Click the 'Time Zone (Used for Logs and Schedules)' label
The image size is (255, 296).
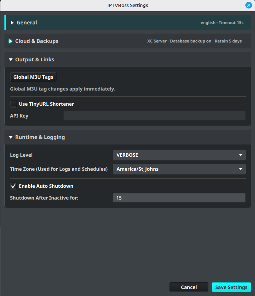(59, 169)
